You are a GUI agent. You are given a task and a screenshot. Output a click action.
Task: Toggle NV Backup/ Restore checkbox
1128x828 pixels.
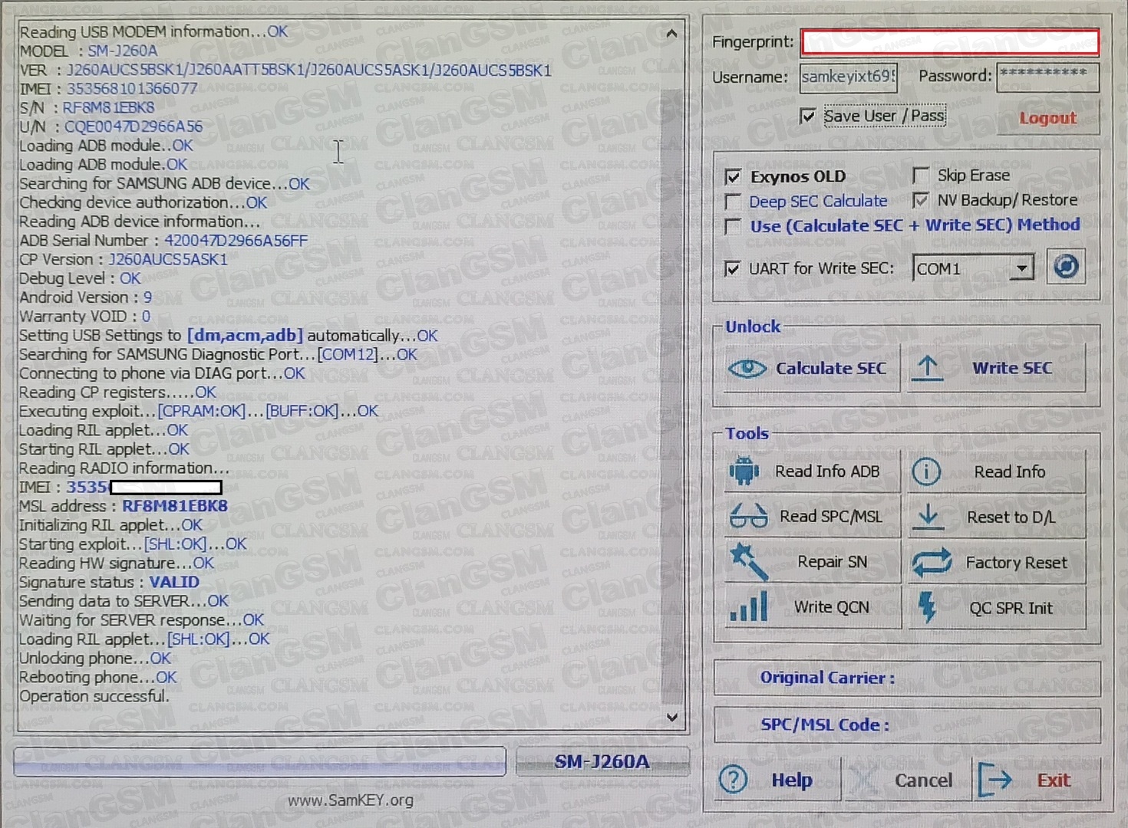921,201
